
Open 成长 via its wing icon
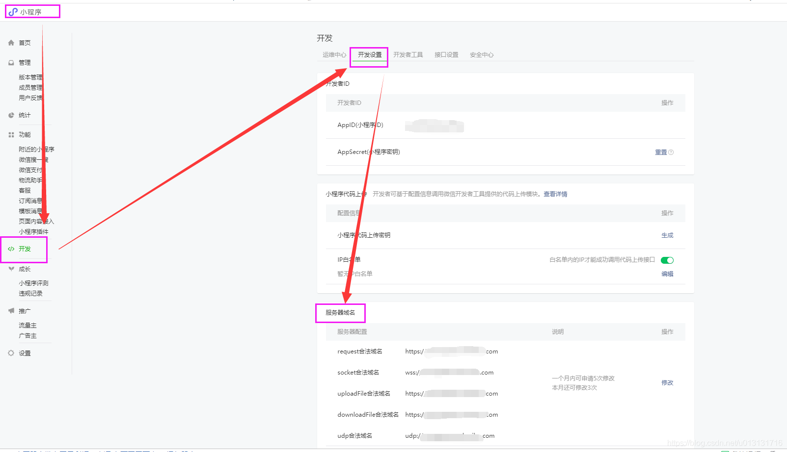pos(11,269)
